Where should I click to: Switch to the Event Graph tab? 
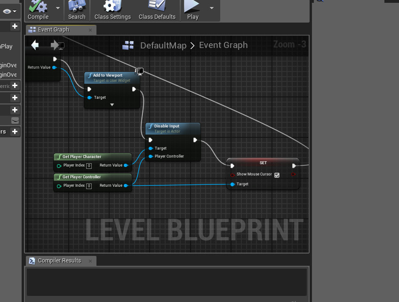tap(61, 30)
